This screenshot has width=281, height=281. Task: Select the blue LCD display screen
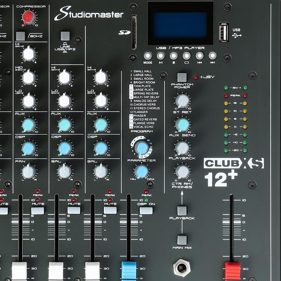[180, 26]
